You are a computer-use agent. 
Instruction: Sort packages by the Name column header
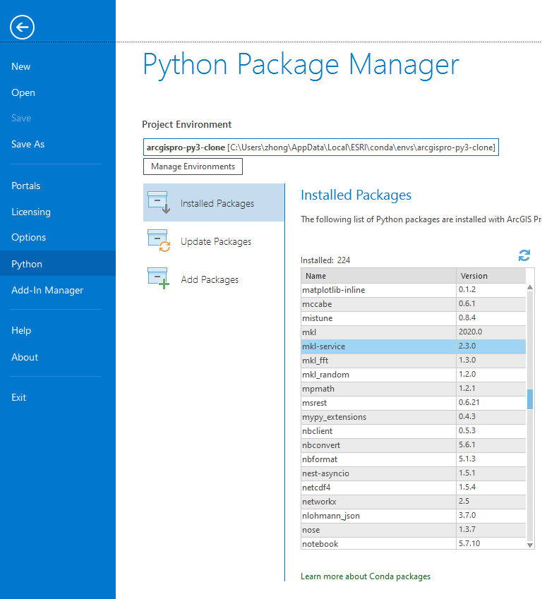click(x=378, y=276)
